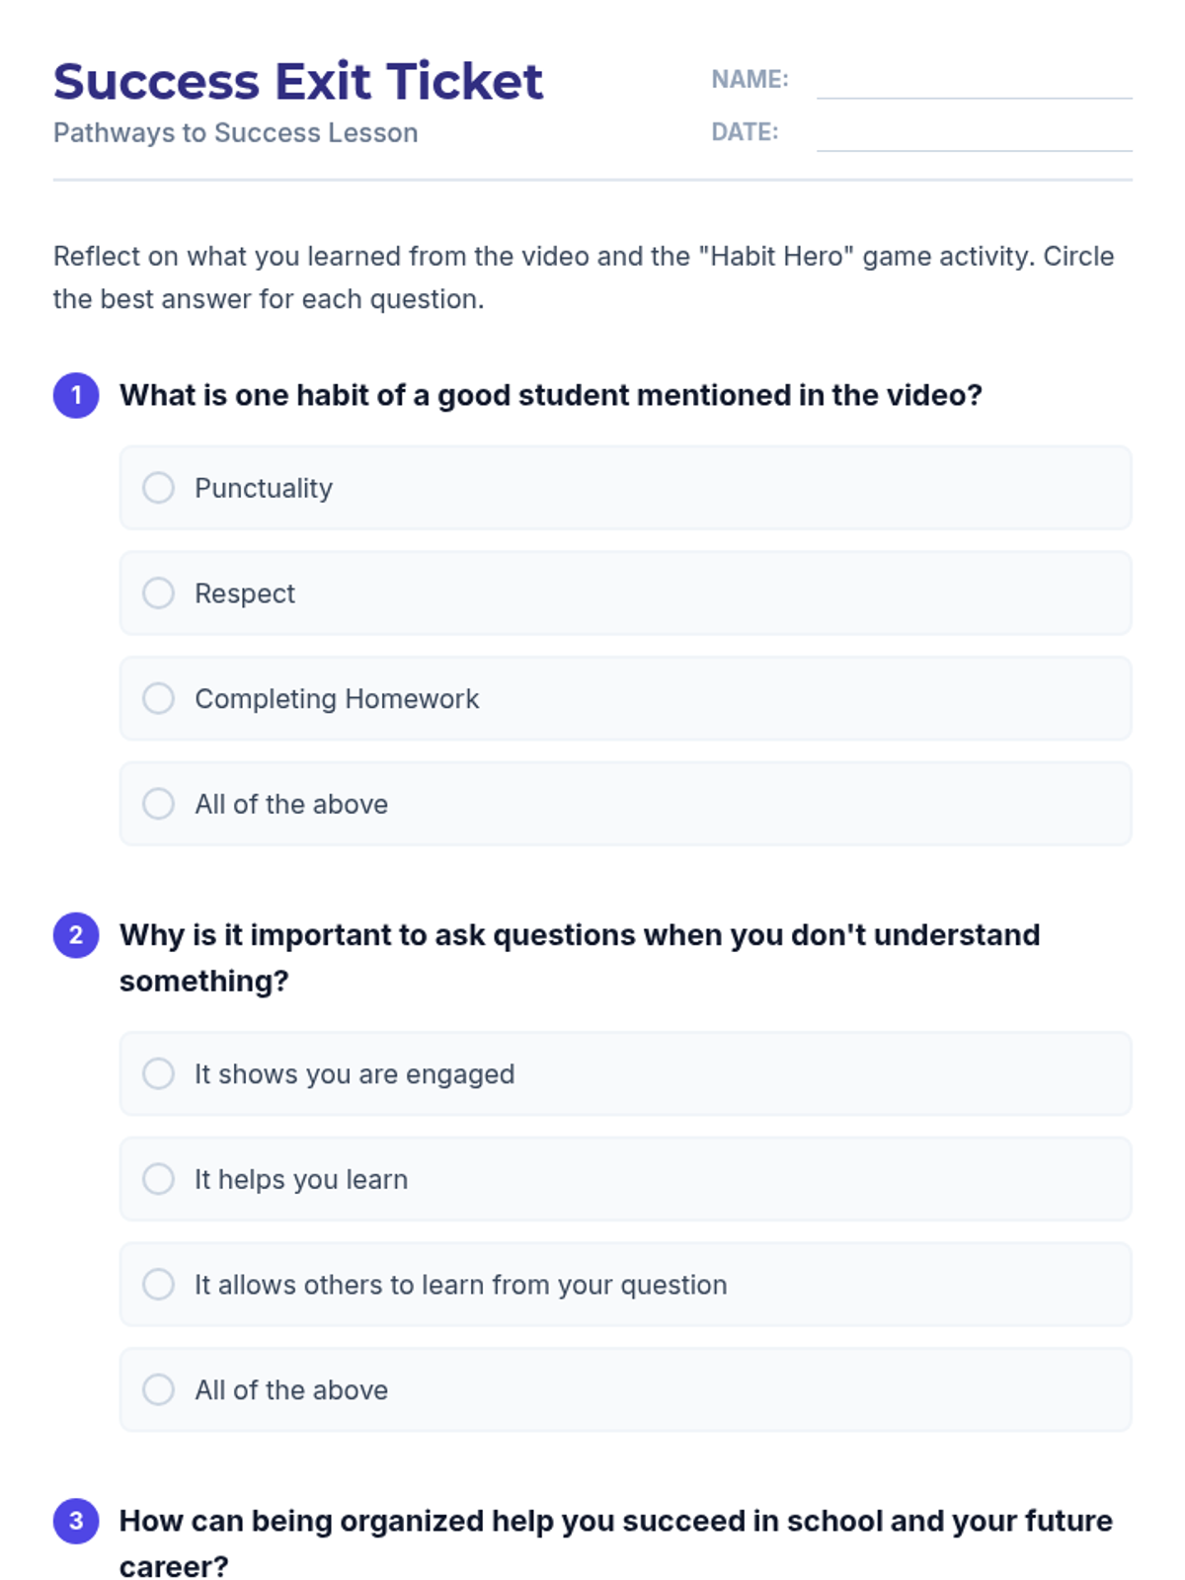
Task: Select the Punctuality radio button
Action: tap(158, 488)
